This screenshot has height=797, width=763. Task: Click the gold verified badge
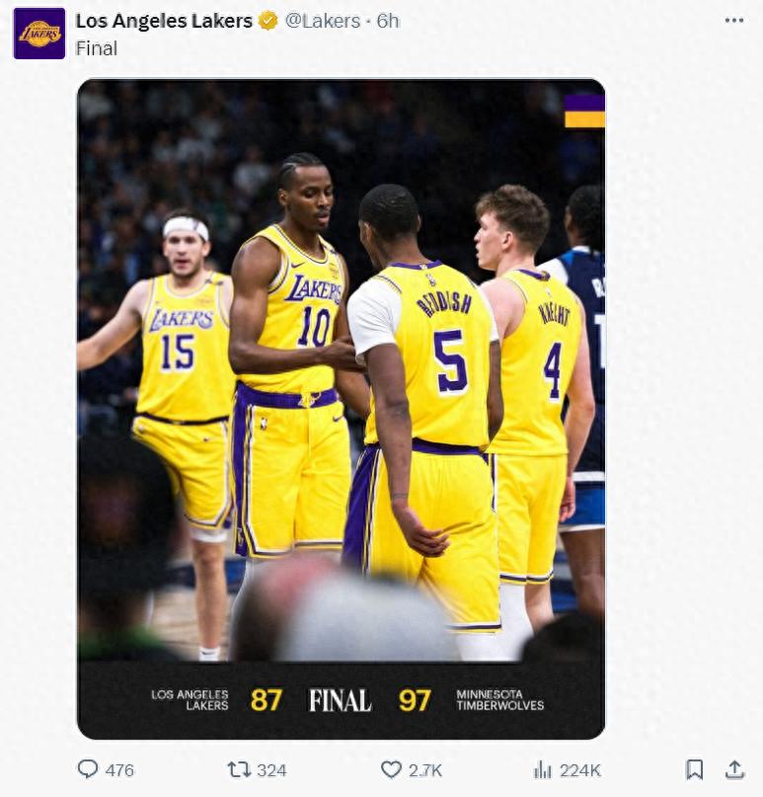pyautogui.click(x=267, y=21)
